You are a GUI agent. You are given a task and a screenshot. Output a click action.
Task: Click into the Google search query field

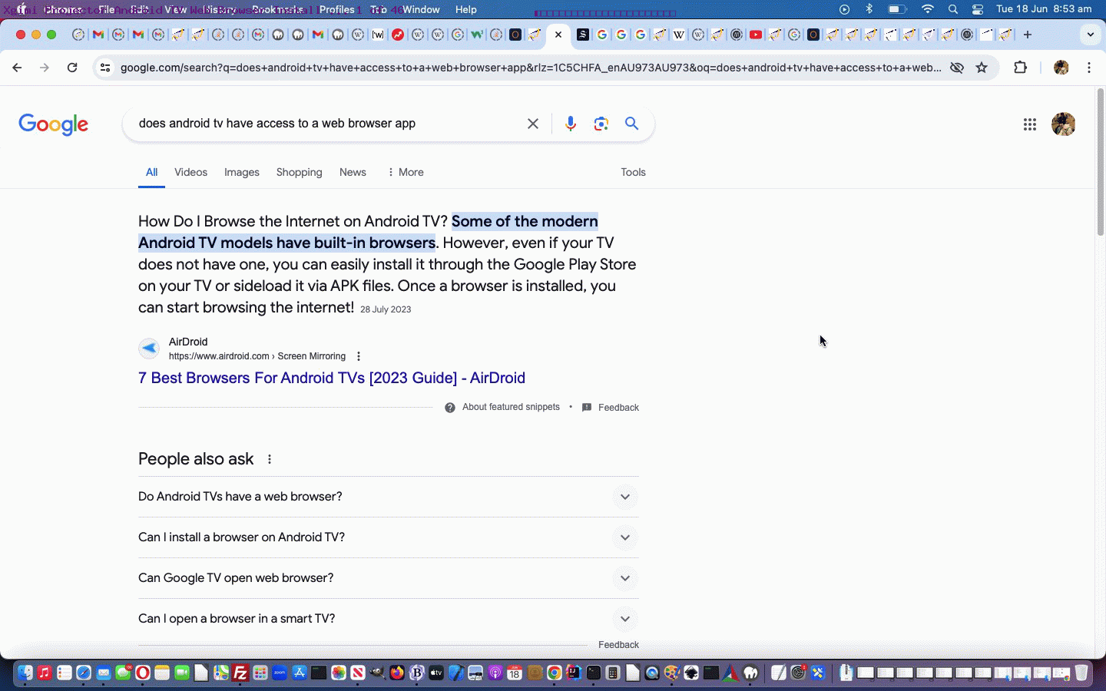[326, 124]
